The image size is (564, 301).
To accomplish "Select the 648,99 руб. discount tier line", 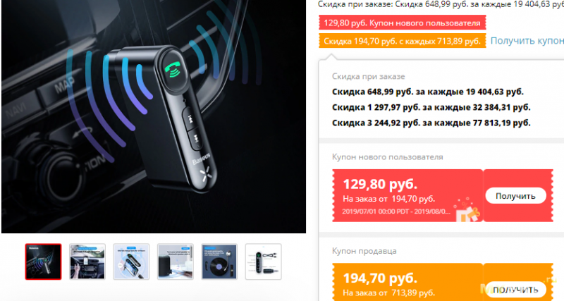I will tap(428, 92).
